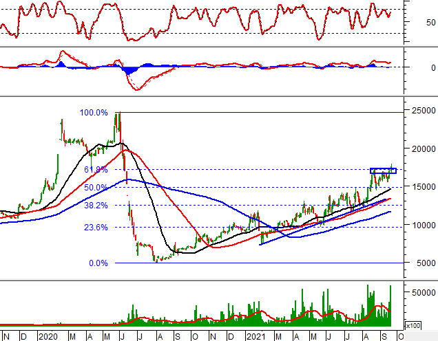Click the 38.2% Fibonacci level label
Image resolution: width=438 pixels, height=341 pixels.
pos(96,206)
